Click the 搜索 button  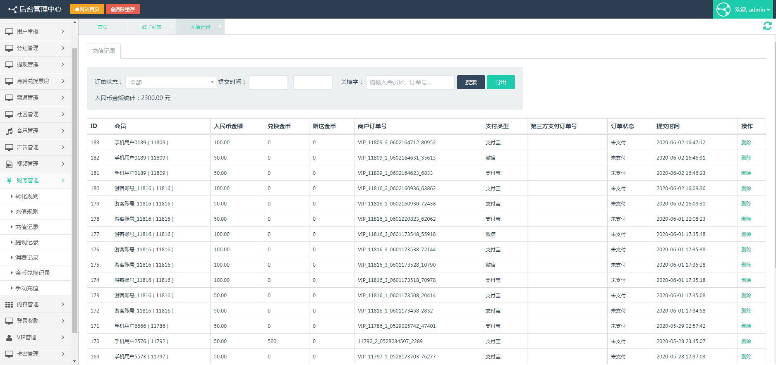(x=471, y=82)
